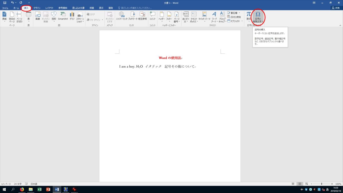343x193 pixels.
Task: Open the header (ヘッダー) menu
Action: click(x=162, y=17)
